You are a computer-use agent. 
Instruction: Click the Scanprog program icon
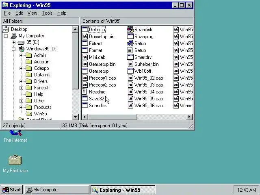[x=130, y=37]
